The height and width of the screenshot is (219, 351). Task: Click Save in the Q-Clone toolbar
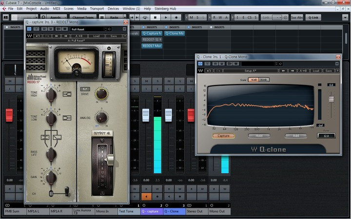[x=329, y=71]
